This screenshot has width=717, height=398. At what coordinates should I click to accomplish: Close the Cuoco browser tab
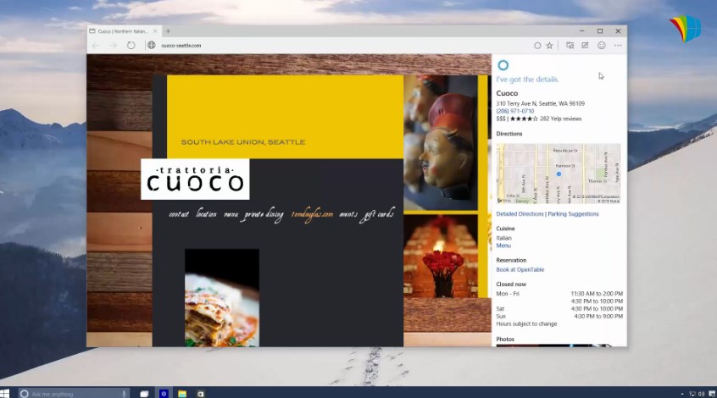(x=155, y=31)
